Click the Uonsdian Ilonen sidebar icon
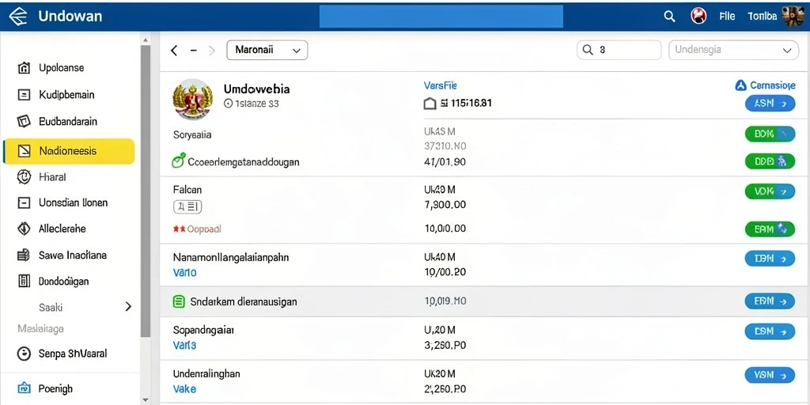Screen dimensions: 810x405 [24, 202]
